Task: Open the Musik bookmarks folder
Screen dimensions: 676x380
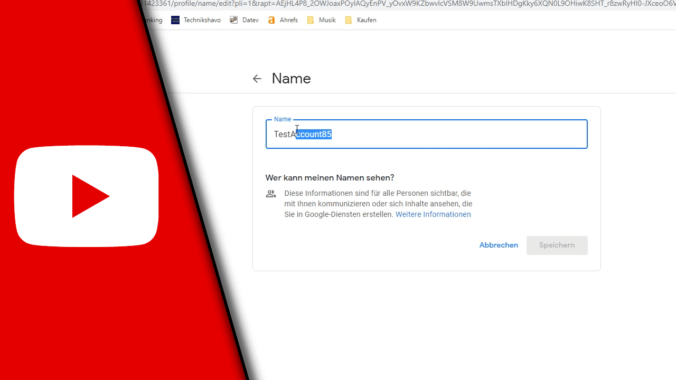Action: click(x=321, y=20)
